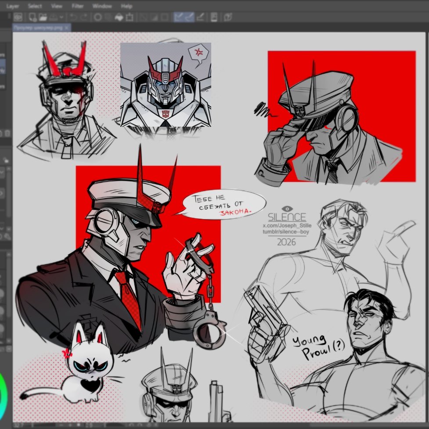429x429 pixels.
Task: Click the Prowl artwork canvas
Action: [219, 227]
